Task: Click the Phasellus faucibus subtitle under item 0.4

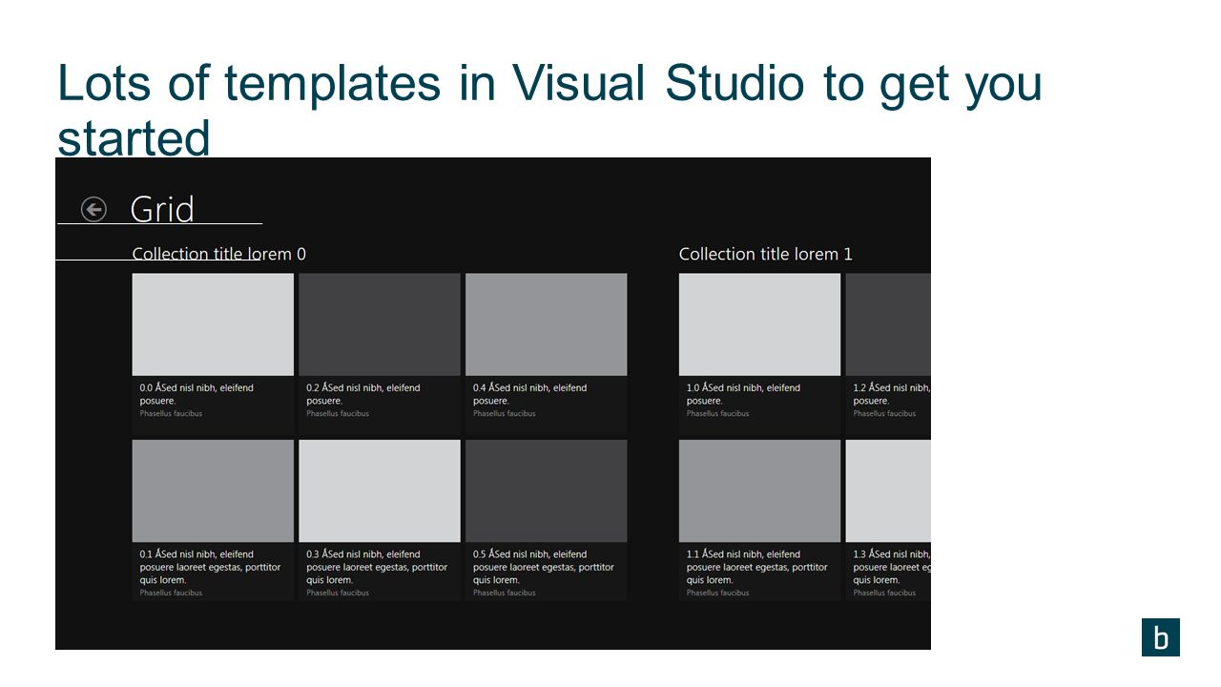Action: pyautogui.click(x=505, y=413)
